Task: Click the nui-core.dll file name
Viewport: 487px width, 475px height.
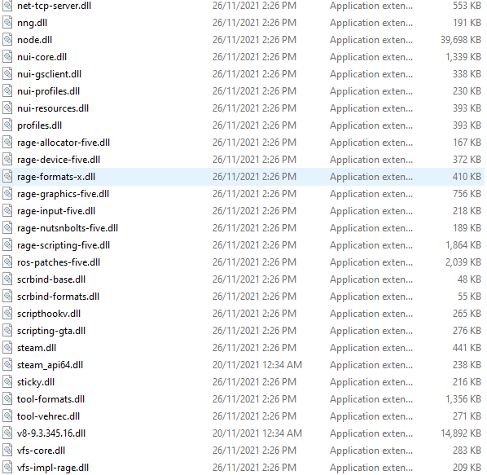Action: pyautogui.click(x=42, y=57)
